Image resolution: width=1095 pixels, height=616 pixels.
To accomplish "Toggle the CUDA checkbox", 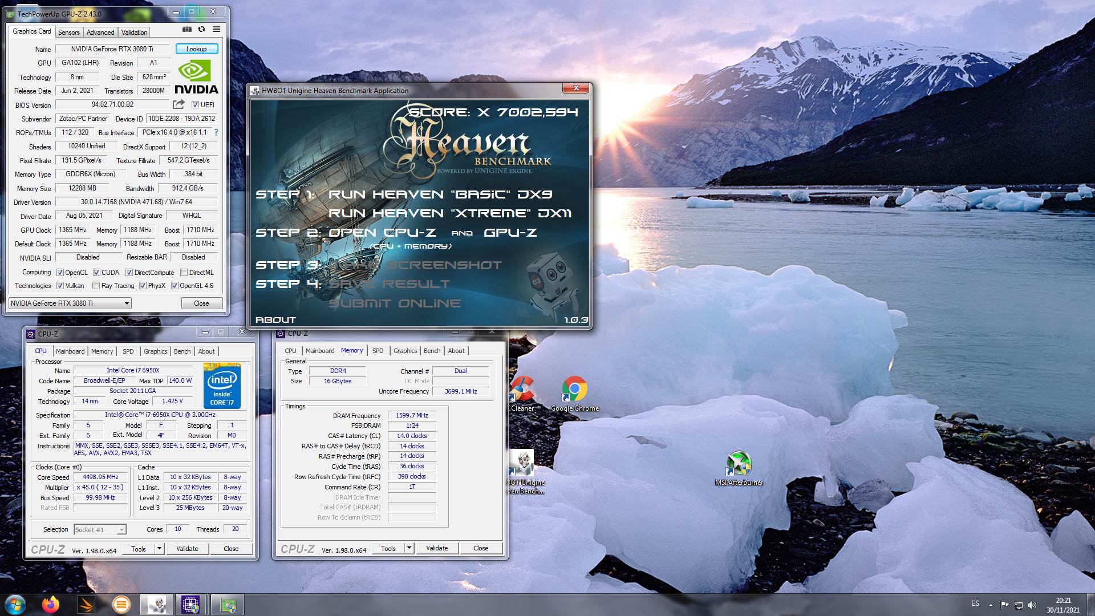I will coord(96,273).
